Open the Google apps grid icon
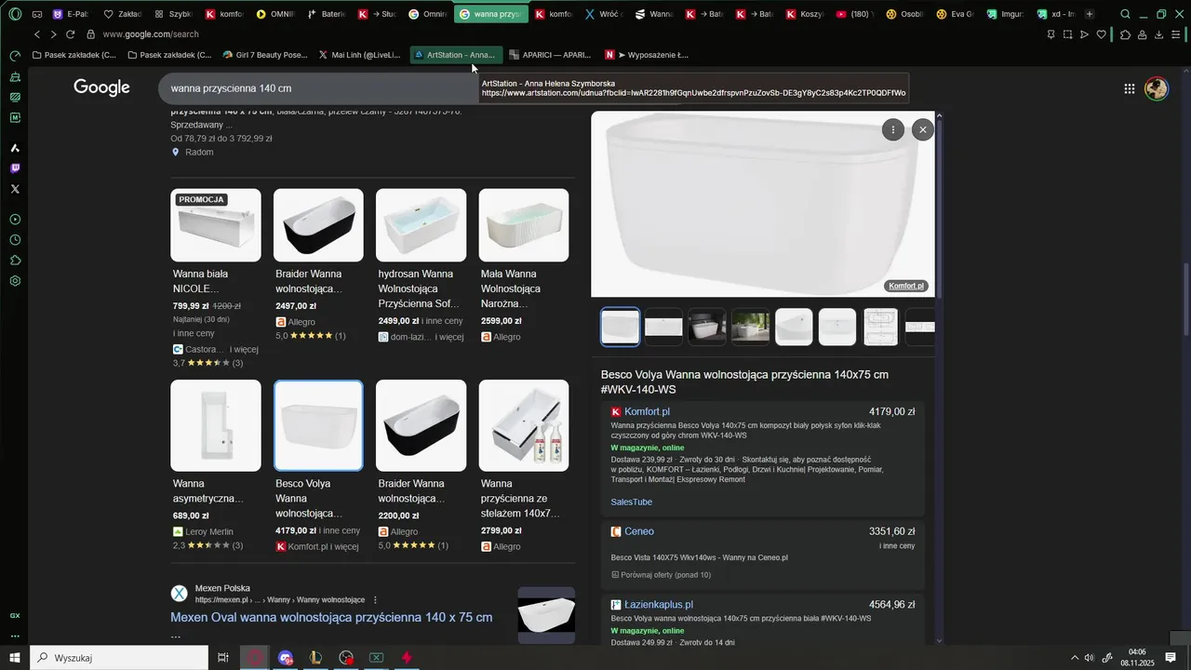 pos(1129,88)
